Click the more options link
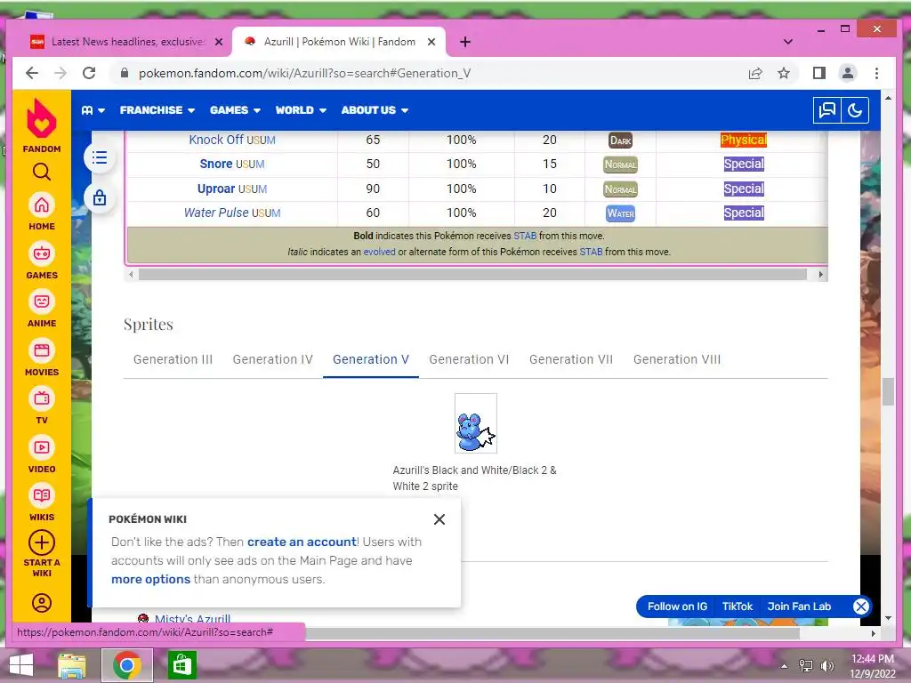Image resolution: width=911 pixels, height=683 pixels. pyautogui.click(x=150, y=580)
